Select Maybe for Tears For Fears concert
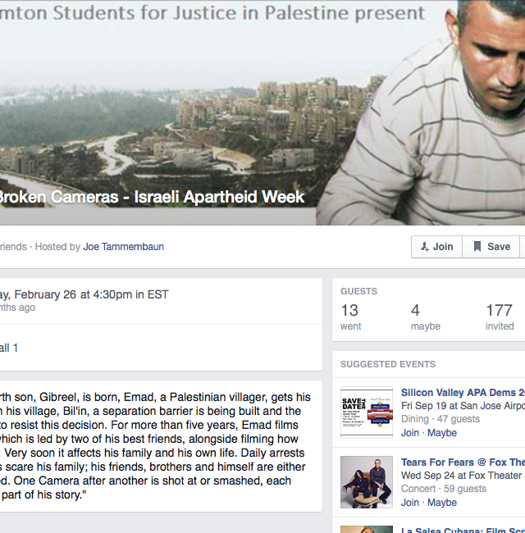 click(x=441, y=503)
